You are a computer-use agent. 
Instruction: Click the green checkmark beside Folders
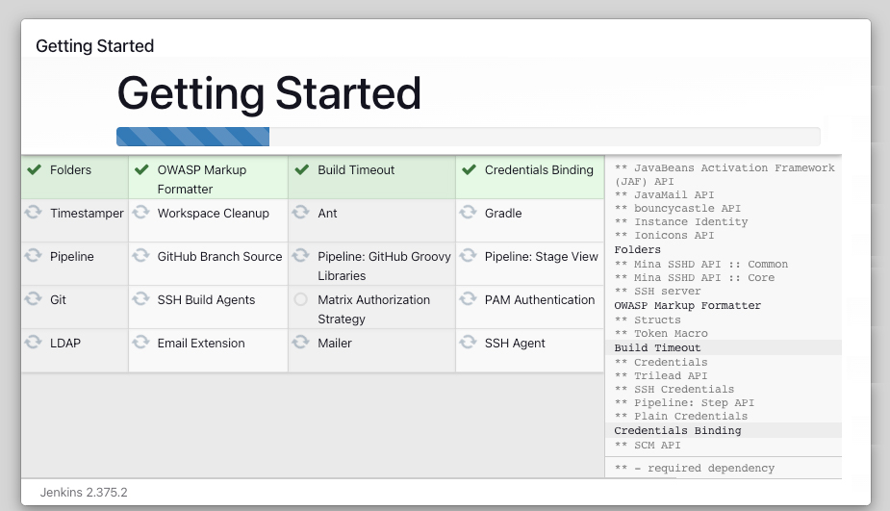tap(34, 170)
